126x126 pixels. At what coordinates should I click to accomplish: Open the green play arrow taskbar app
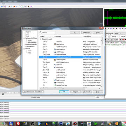click(96, 124)
